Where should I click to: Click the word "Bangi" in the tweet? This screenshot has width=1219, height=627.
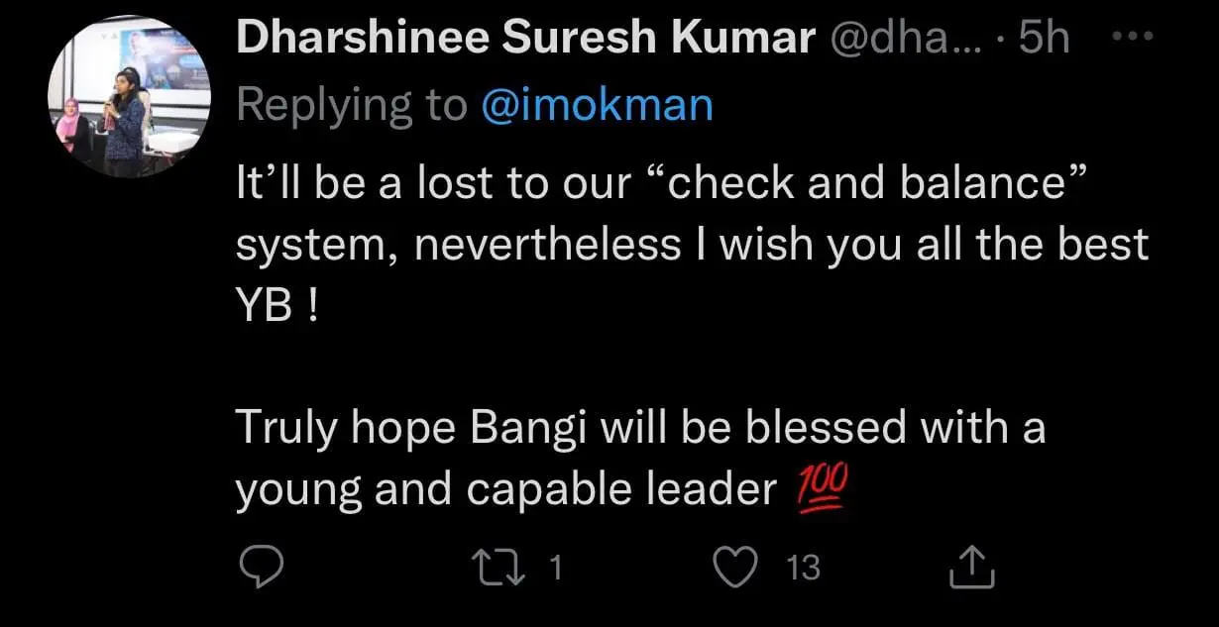pos(536,430)
